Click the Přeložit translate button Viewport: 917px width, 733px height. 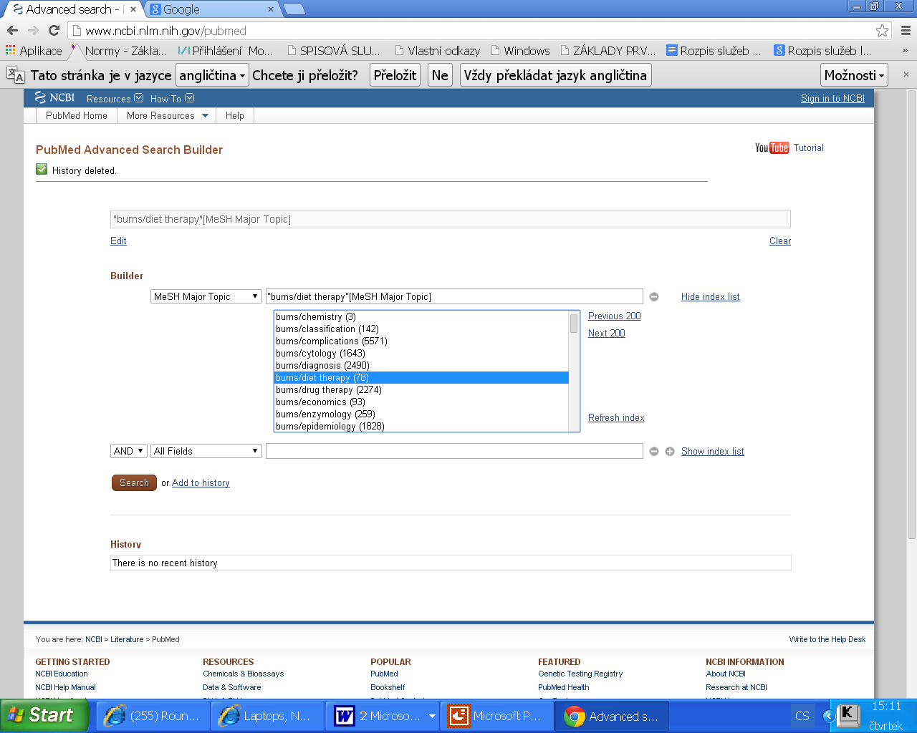[395, 75]
